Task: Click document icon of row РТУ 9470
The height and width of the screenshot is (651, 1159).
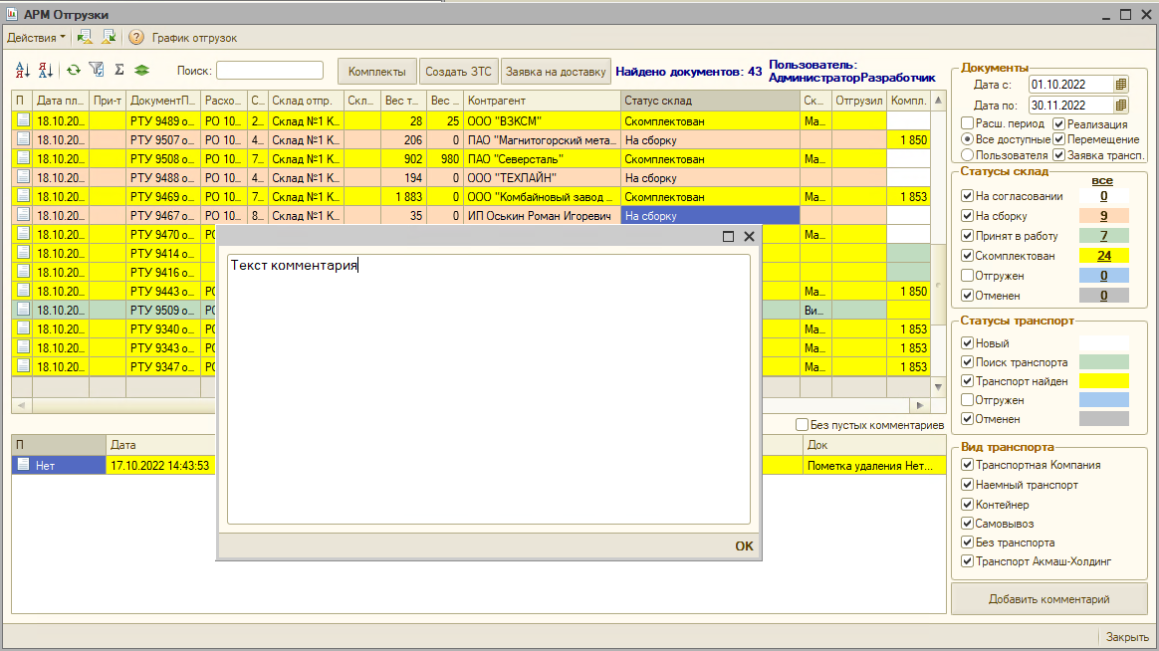Action: tap(23, 234)
